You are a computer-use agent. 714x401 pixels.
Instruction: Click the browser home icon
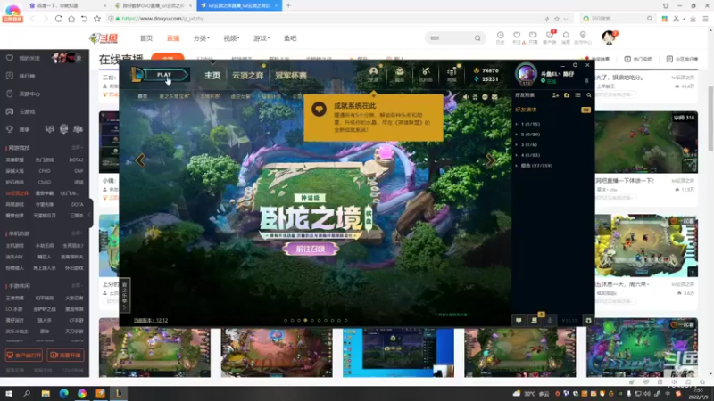[x=71, y=19]
